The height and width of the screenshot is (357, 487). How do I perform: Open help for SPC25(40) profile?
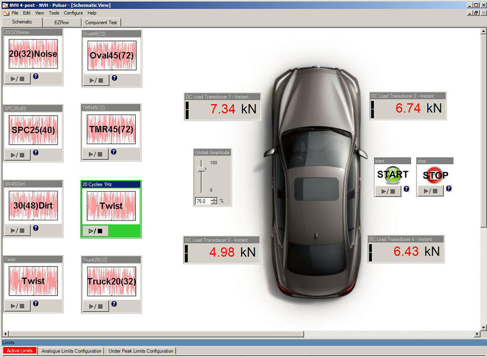coord(36,153)
